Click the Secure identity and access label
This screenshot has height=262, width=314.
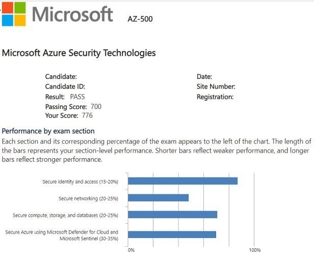point(80,181)
